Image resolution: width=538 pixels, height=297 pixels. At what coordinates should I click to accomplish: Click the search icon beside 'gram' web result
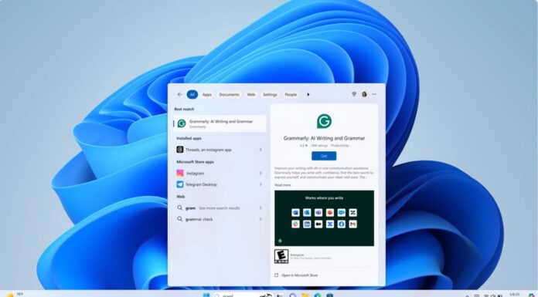point(180,208)
